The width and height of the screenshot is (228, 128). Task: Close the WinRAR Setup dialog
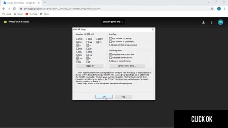(153, 30)
